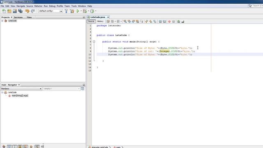Open the Debug menu

pyautogui.click(x=52, y=6)
